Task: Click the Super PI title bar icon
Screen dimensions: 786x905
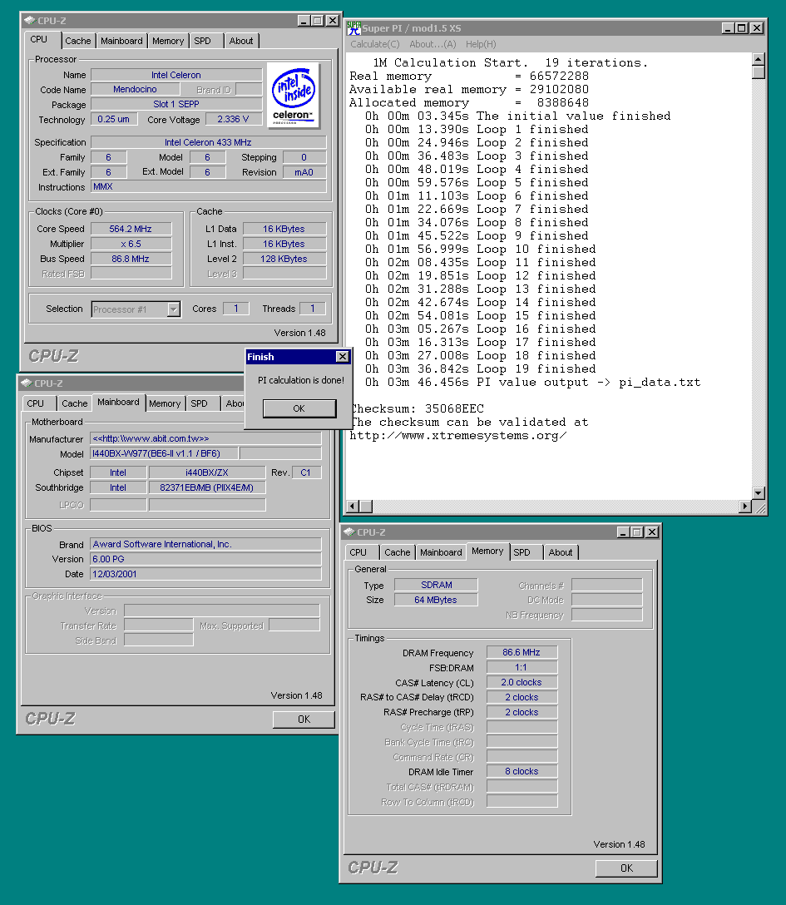Action: point(353,27)
